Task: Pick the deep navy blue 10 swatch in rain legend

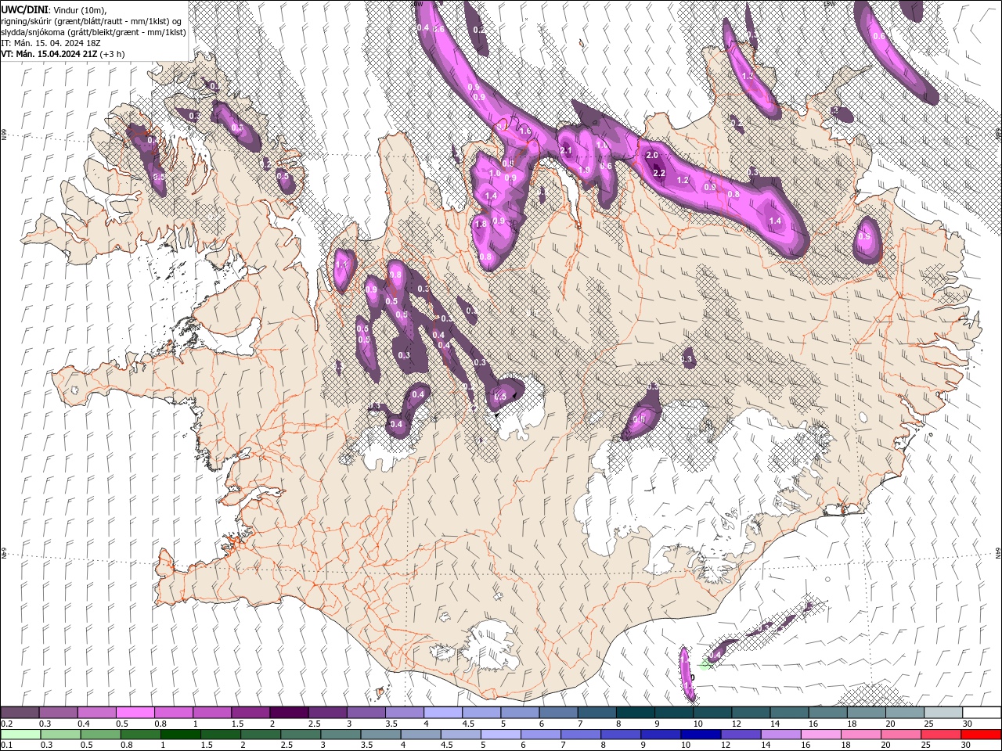Action: pyautogui.click(x=699, y=735)
